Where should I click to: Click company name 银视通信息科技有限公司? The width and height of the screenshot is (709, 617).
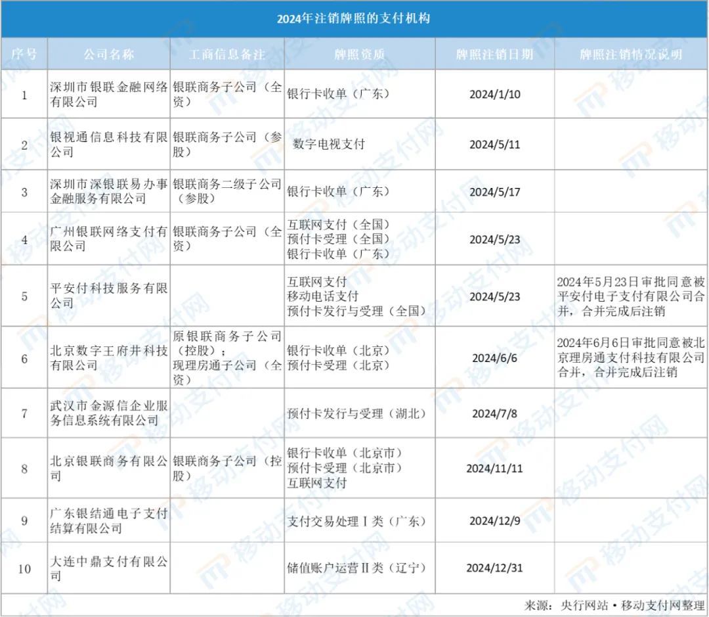click(108, 145)
